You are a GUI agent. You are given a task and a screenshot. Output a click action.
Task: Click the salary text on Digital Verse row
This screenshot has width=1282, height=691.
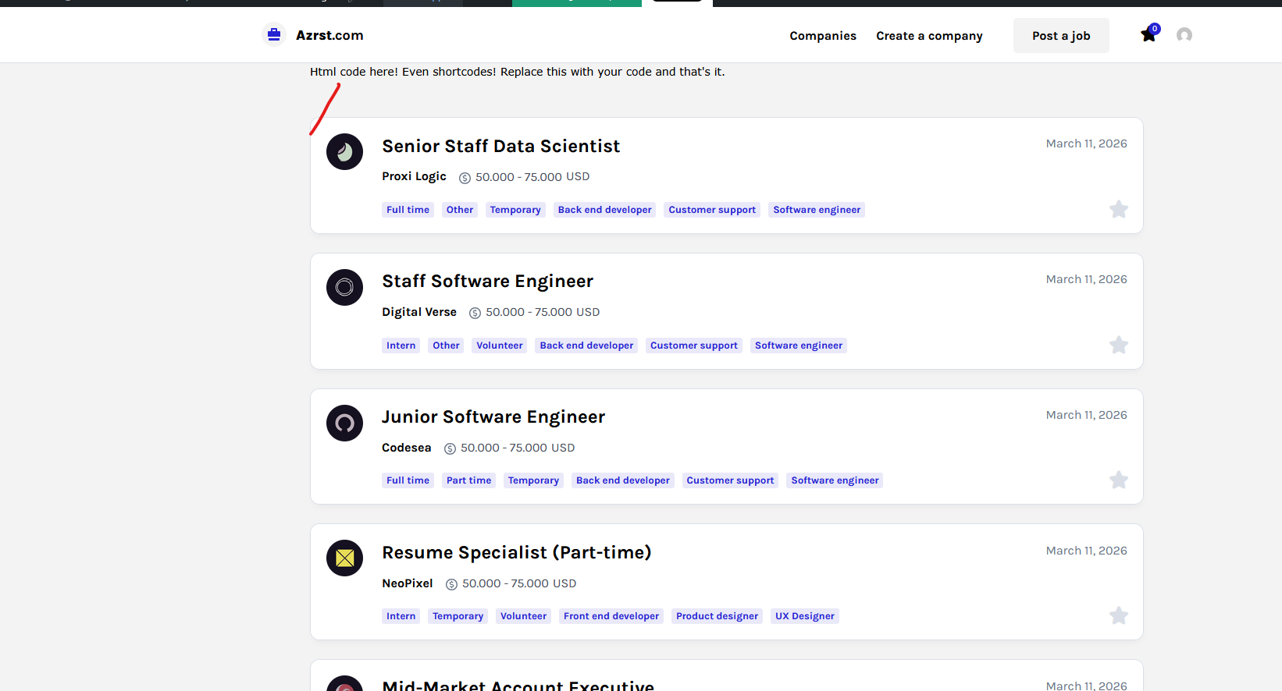click(543, 312)
